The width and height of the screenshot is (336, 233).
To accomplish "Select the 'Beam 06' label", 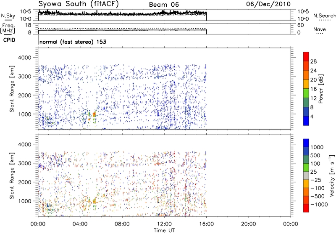I will coord(164,5).
